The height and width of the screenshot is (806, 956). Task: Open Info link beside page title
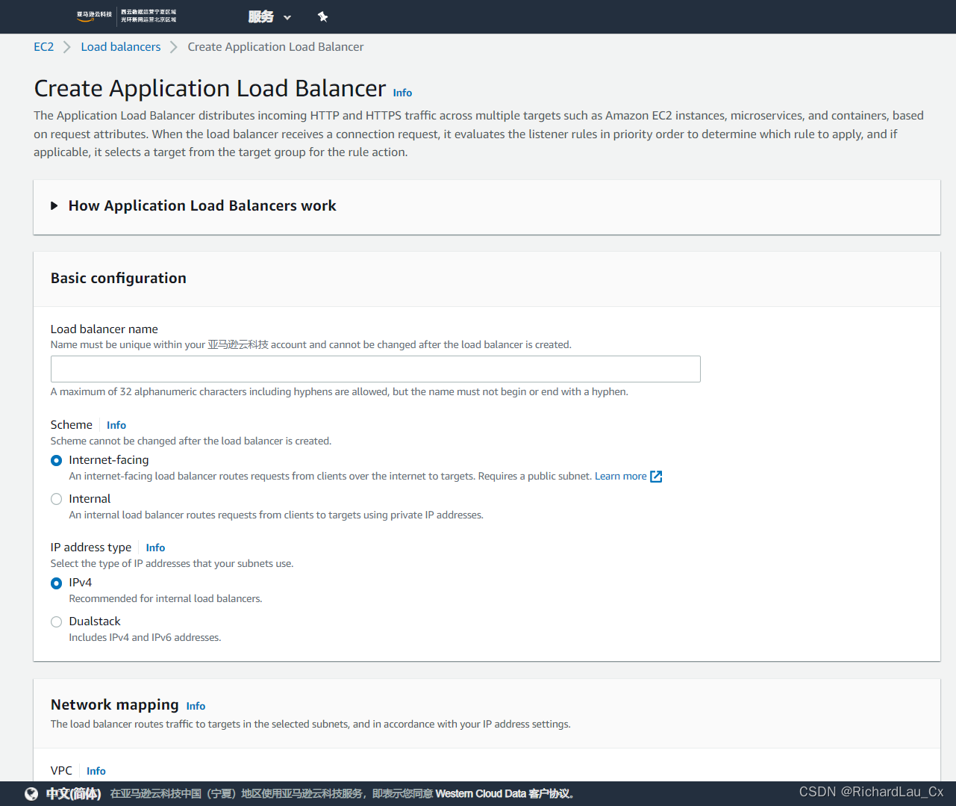click(x=402, y=93)
